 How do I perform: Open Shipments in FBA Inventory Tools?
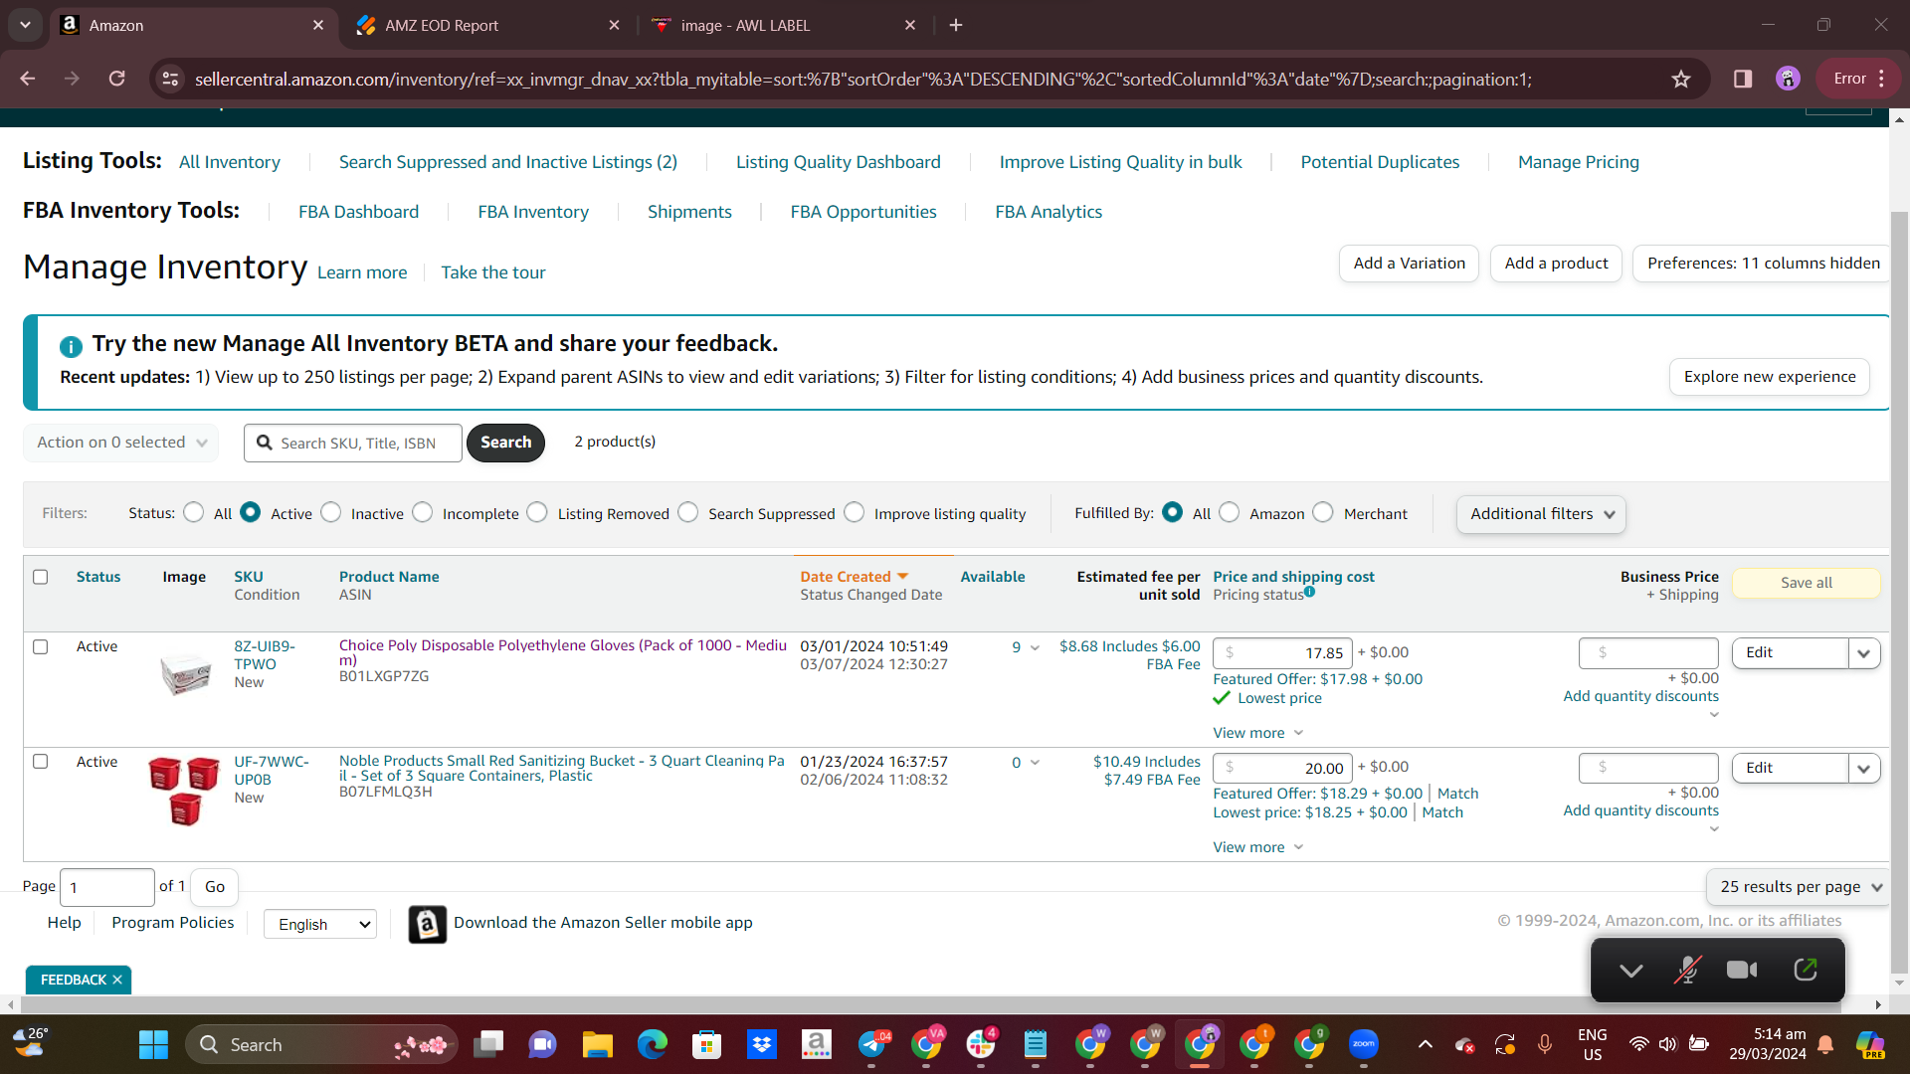(x=689, y=212)
